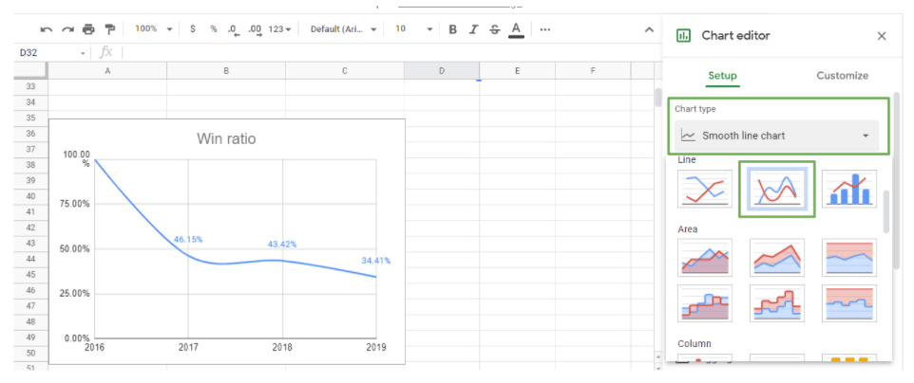914x383 pixels.
Task: Select column B header
Action: (226, 71)
